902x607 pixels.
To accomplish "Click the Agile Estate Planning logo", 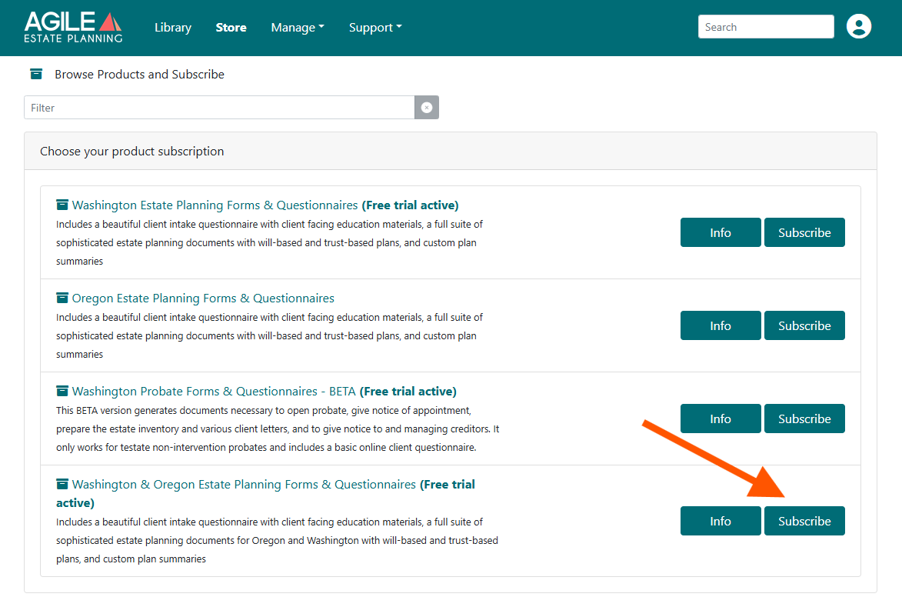I will click(x=73, y=27).
